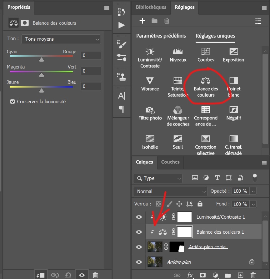Add an Isohélie adjustment
The image size is (270, 279).
click(150, 142)
